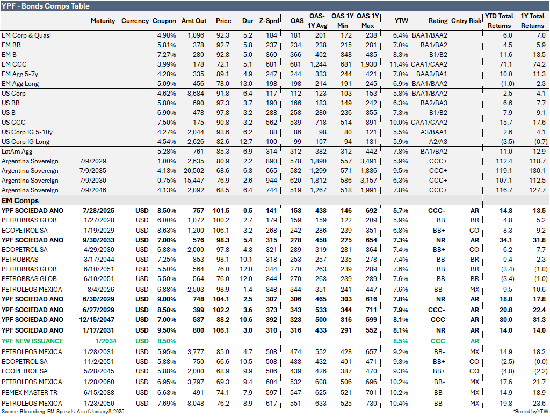Click the 'EM BB' row label

[x=11, y=45]
